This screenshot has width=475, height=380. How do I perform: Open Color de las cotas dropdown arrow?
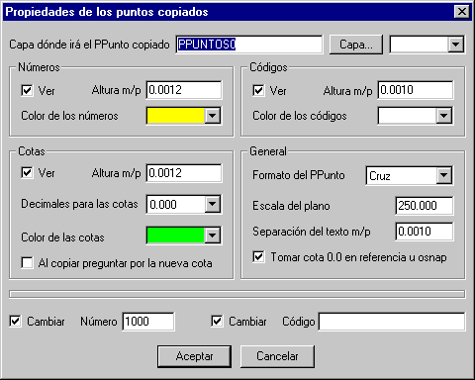pos(213,236)
